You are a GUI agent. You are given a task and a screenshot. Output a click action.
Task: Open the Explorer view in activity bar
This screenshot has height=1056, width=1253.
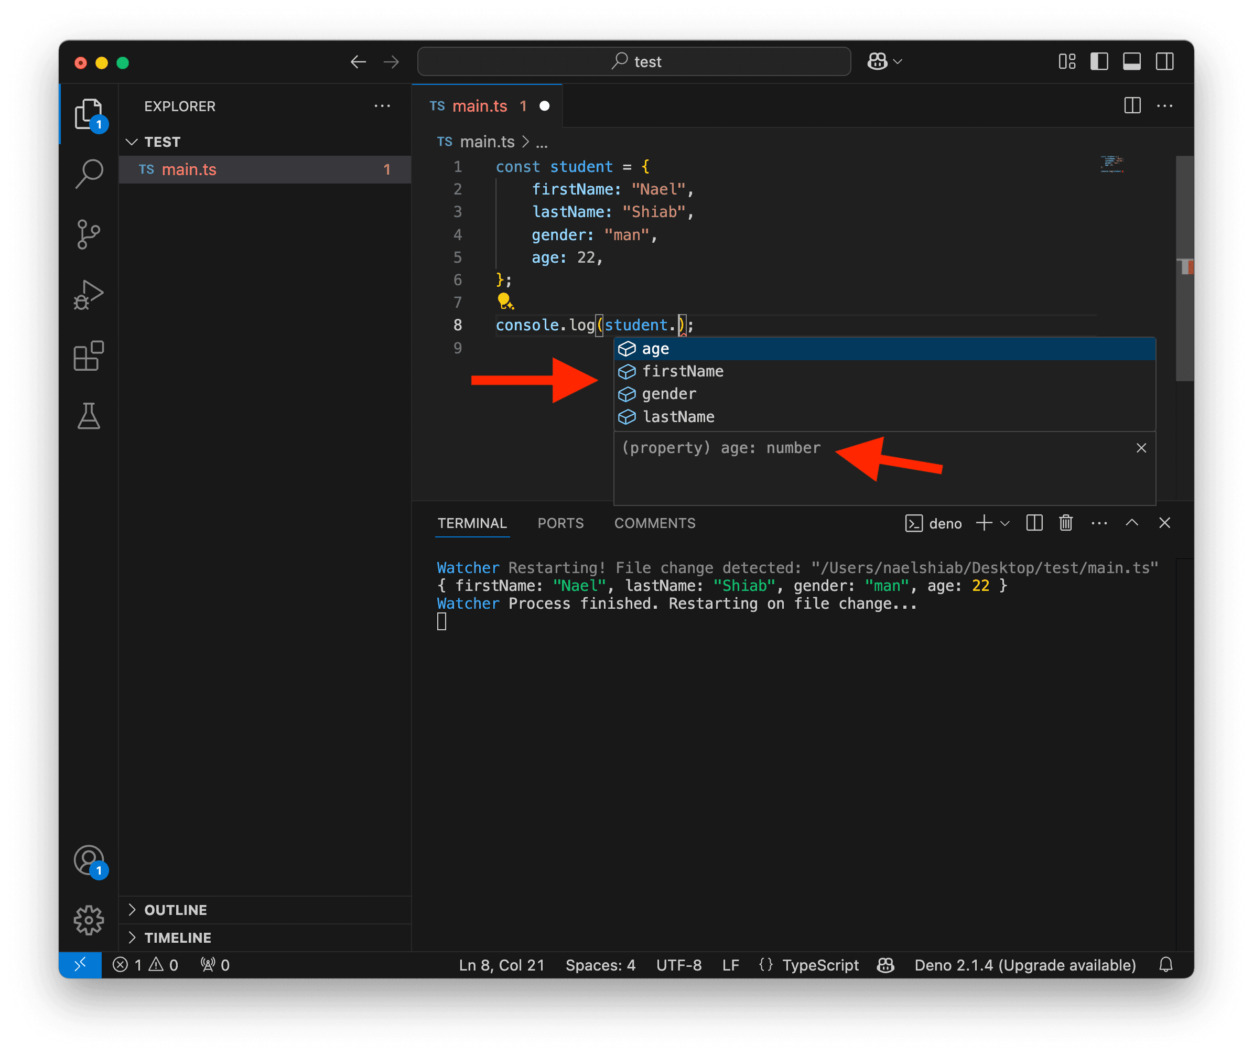pyautogui.click(x=89, y=114)
